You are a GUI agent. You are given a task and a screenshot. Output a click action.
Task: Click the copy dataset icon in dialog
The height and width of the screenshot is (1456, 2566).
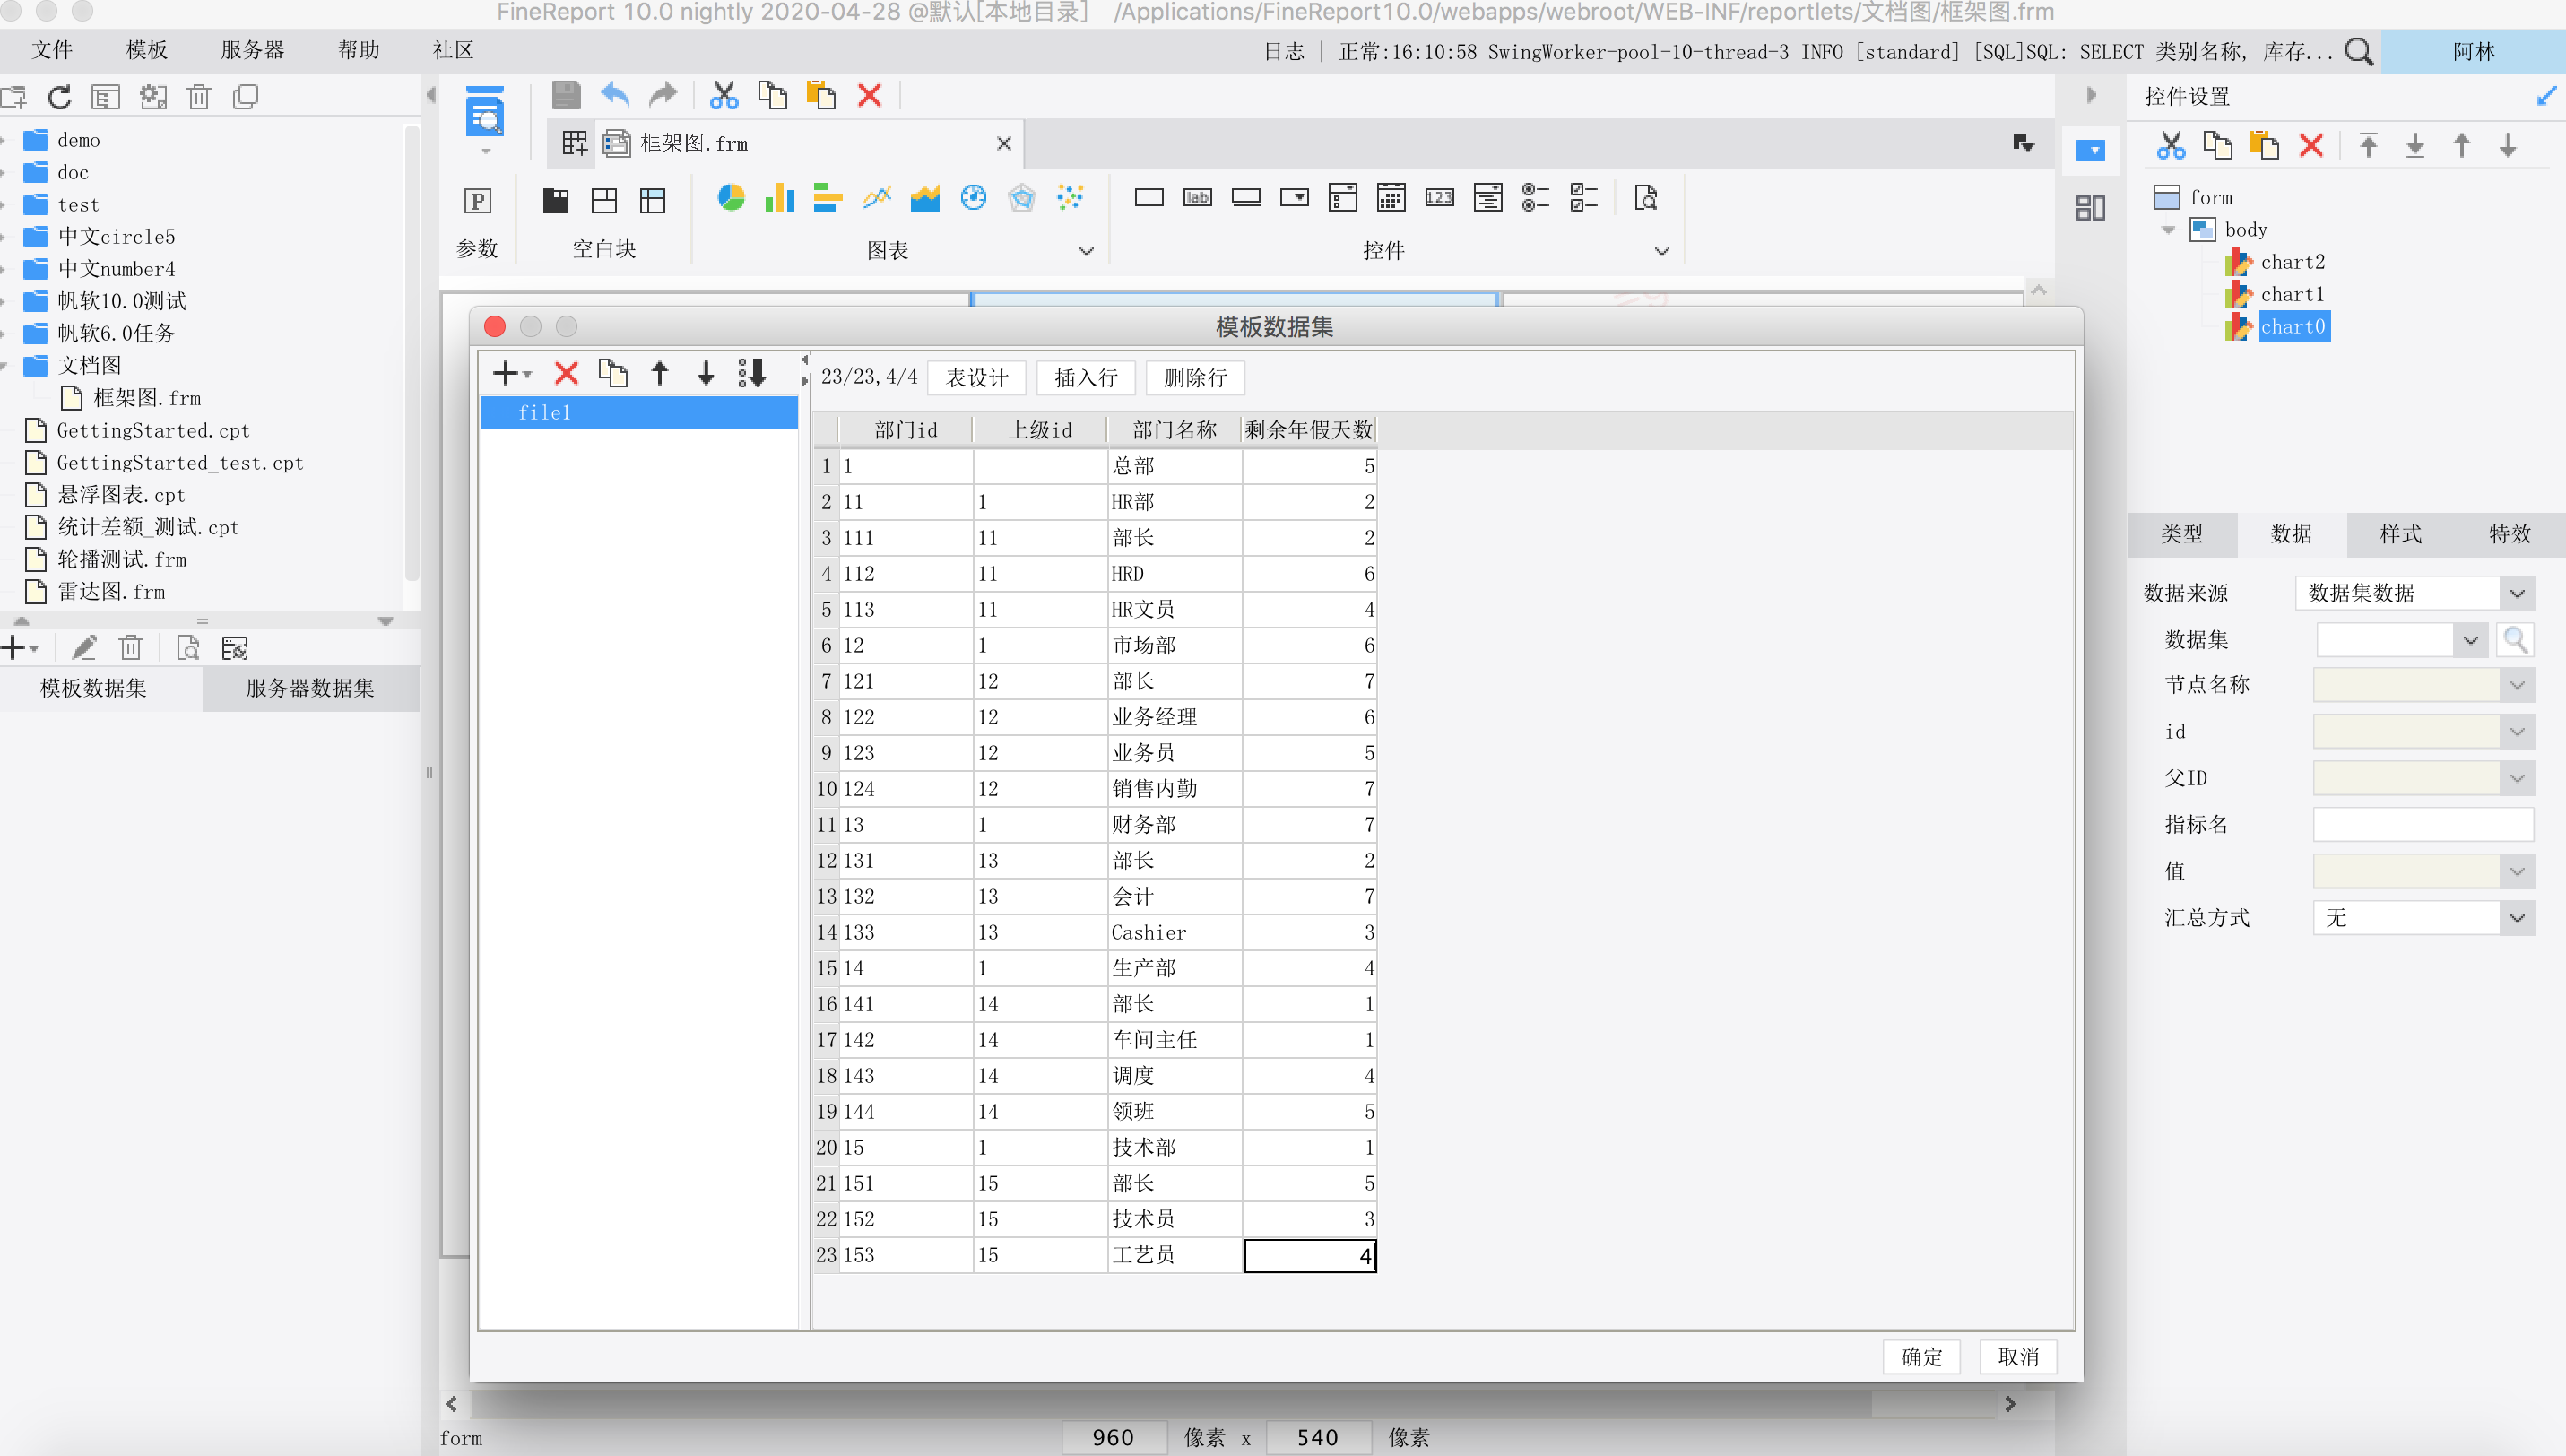pos(612,374)
